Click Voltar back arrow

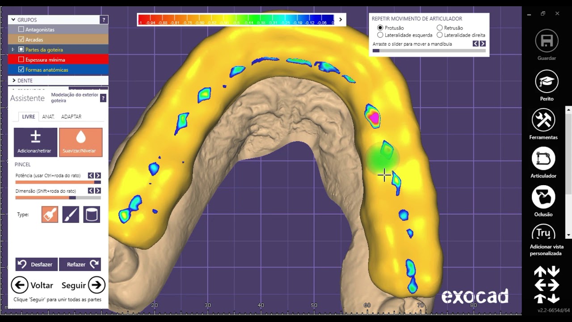coord(20,285)
